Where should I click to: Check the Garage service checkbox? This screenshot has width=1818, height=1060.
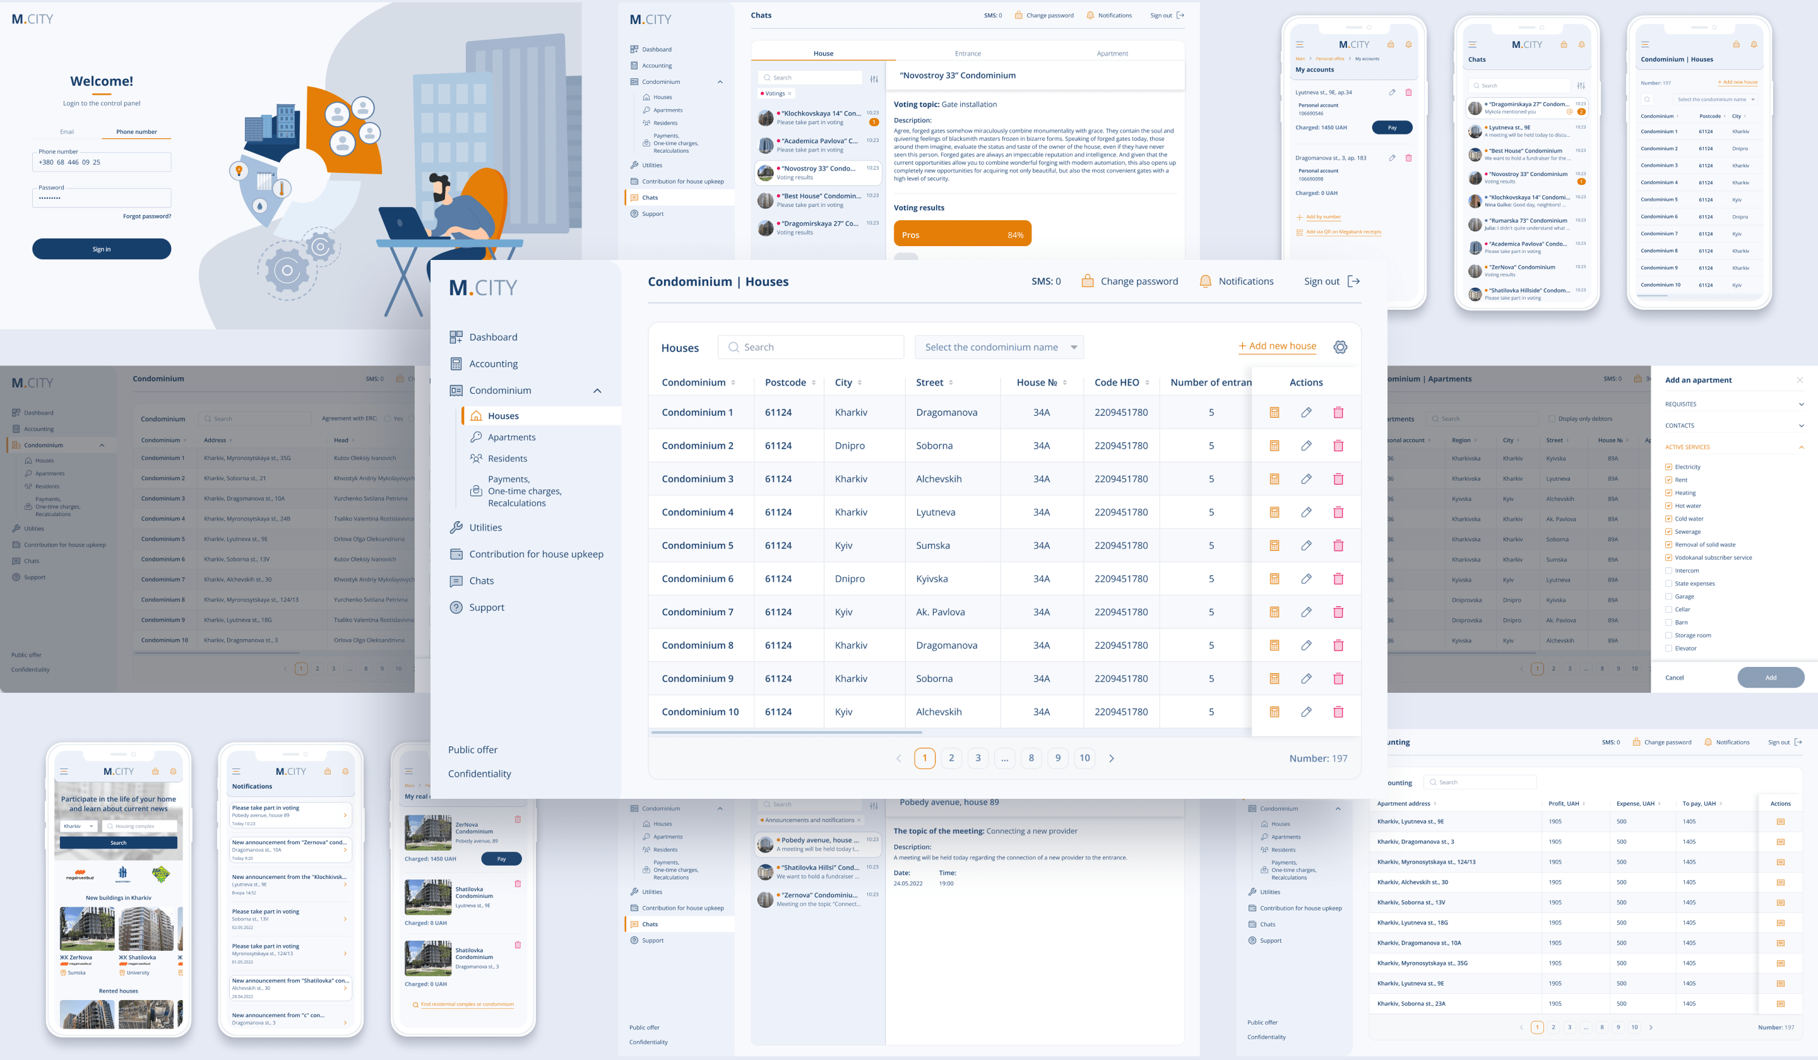tap(1668, 596)
